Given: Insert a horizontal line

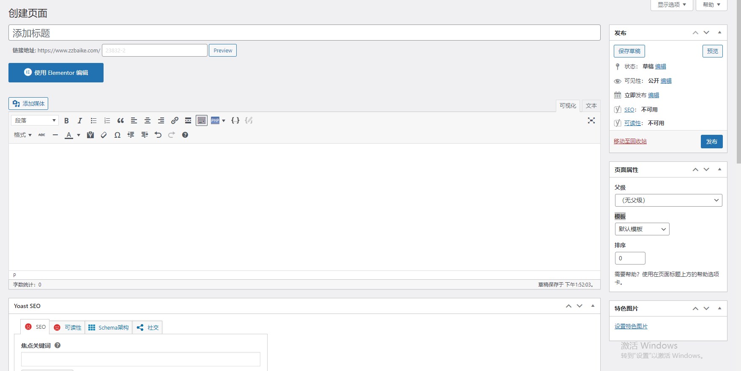Looking at the screenshot, I should [55, 135].
